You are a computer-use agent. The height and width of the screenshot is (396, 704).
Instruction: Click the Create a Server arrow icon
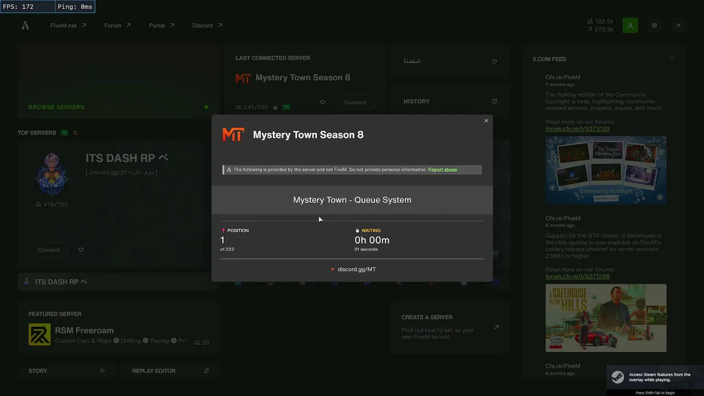click(496, 327)
